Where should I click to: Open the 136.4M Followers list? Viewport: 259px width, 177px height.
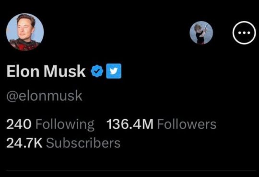pyautogui.click(x=161, y=124)
